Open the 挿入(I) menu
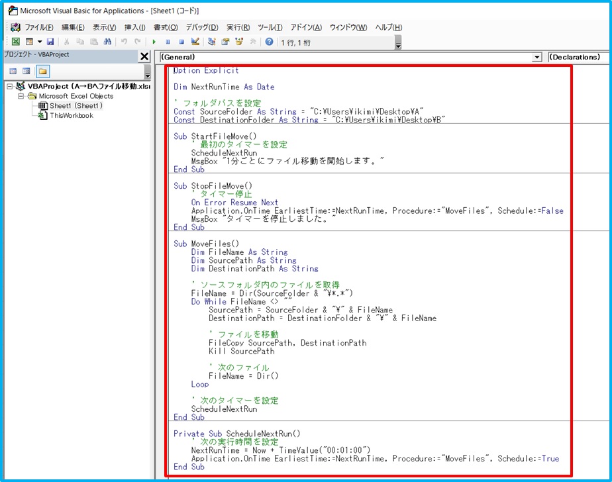 [134, 27]
